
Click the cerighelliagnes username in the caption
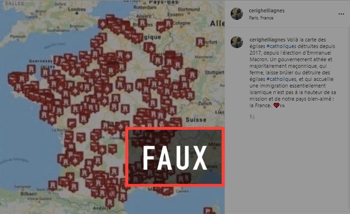[x=267, y=40]
